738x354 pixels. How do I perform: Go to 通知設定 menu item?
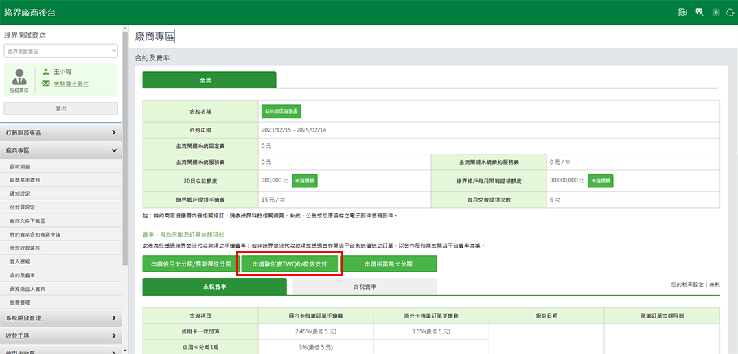[x=20, y=193]
